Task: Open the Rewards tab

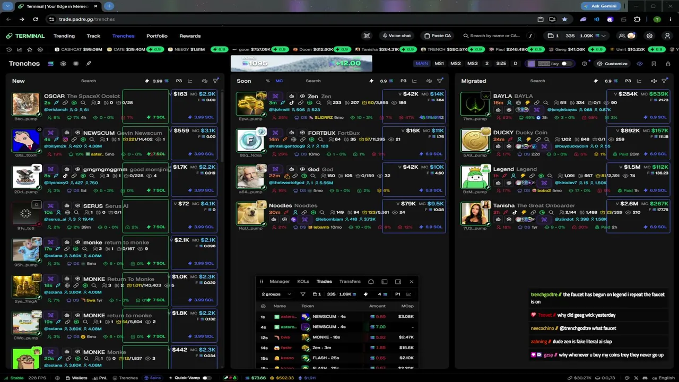Action: click(190, 36)
